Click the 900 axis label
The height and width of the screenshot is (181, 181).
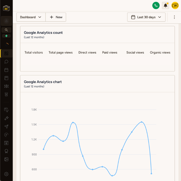tap(34, 154)
